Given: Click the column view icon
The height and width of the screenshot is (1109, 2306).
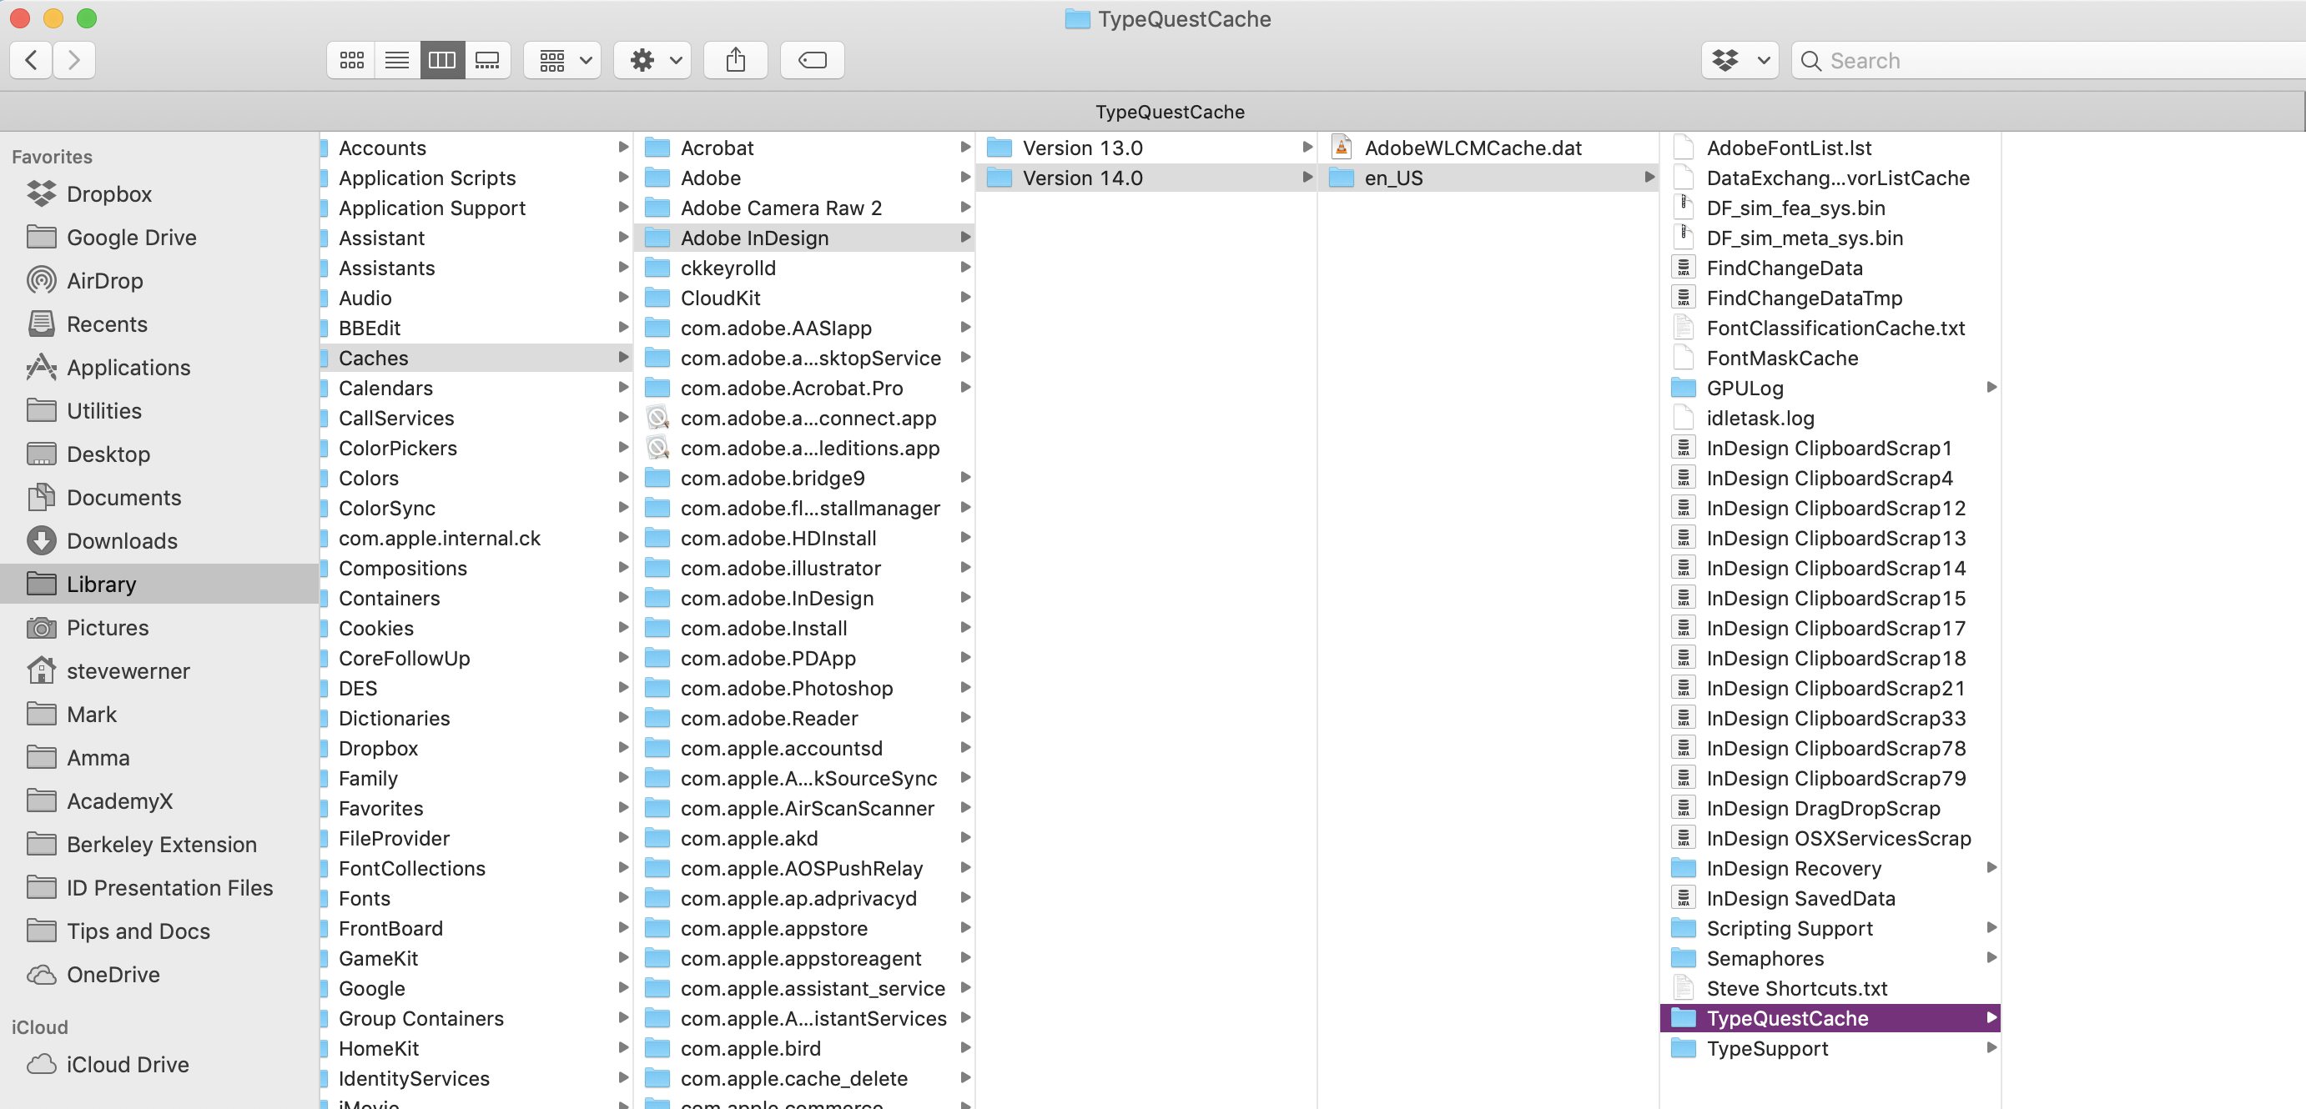Looking at the screenshot, I should [x=443, y=58].
